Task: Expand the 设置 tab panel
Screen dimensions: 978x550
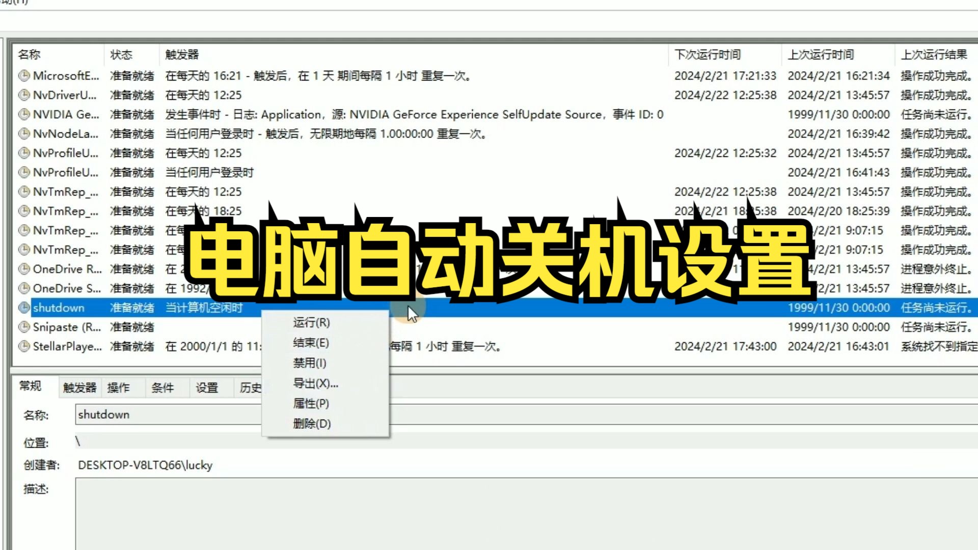Action: coord(207,388)
